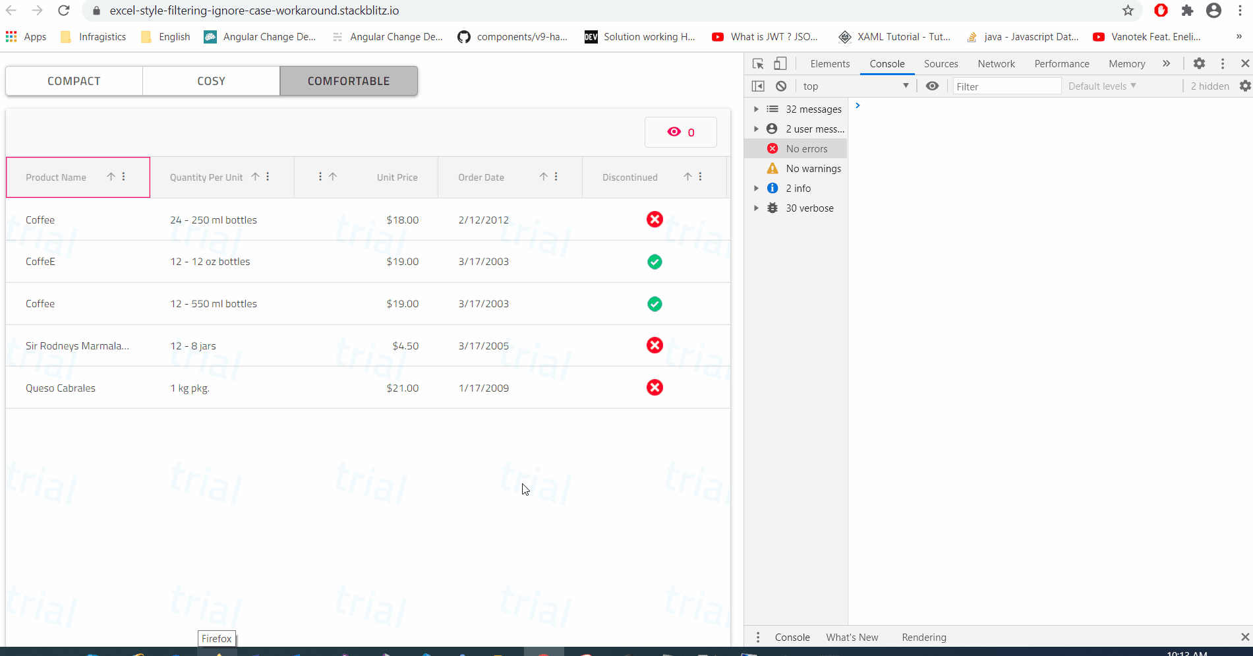Open the What is JWT bookmark
Screen dimensions: 1253x656
pyautogui.click(x=765, y=37)
